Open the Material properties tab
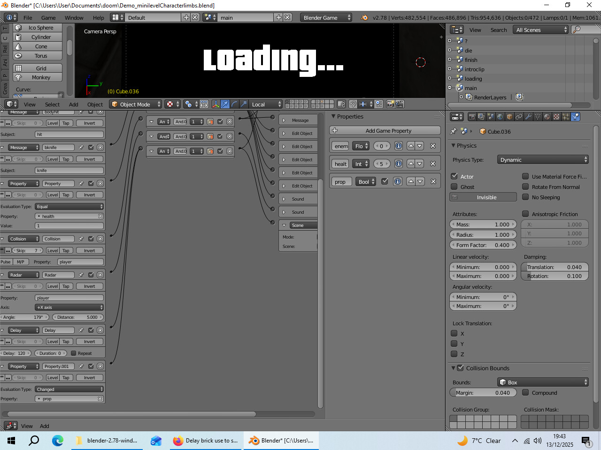Screen dimensions: 601x450 [x=547, y=117]
